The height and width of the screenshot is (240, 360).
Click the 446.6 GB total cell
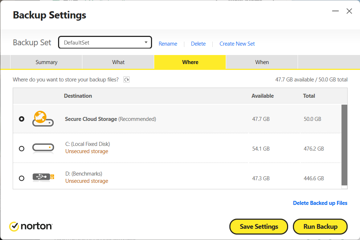(x=314, y=178)
